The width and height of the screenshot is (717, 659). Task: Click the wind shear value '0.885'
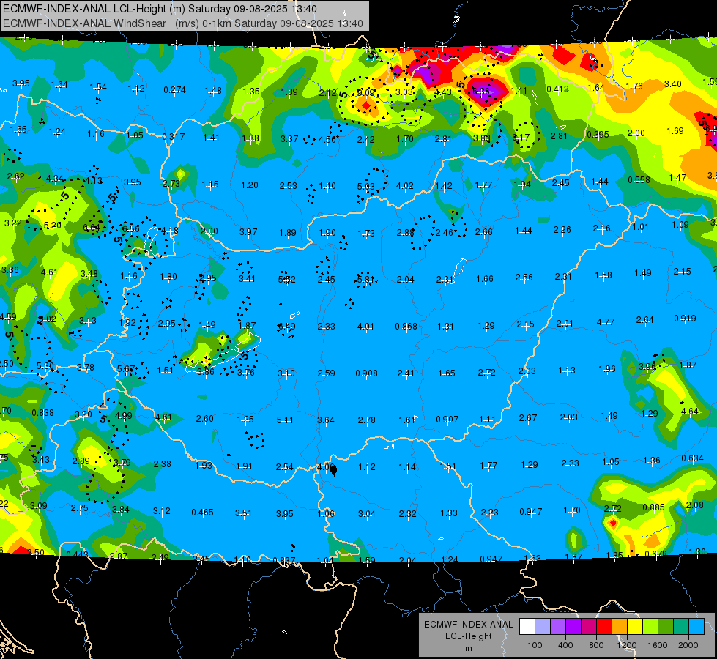(653, 507)
